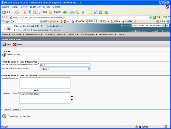Click the Home page icon
The height and width of the screenshot is (129, 171).
point(35,12)
